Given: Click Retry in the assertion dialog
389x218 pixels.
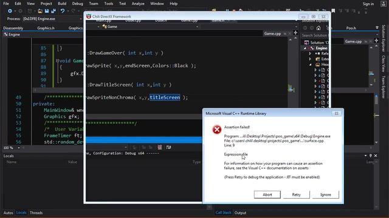Looking at the screenshot, I should (x=296, y=194).
